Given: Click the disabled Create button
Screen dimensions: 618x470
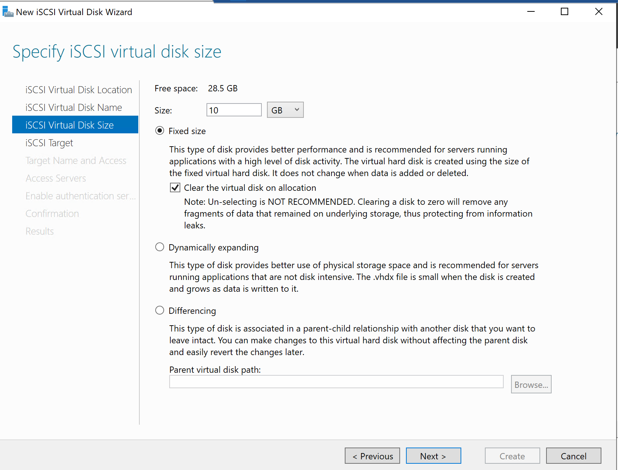Looking at the screenshot, I should [512, 456].
